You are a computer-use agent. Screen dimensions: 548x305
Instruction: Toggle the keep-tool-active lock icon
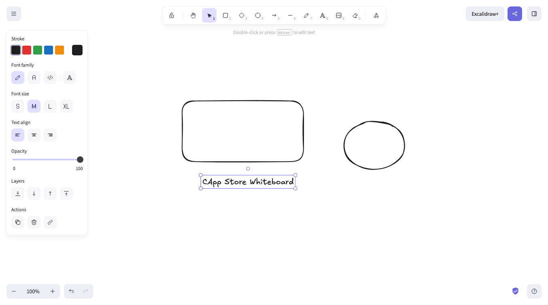pos(172,15)
